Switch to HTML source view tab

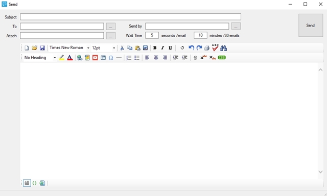[x=34, y=183]
